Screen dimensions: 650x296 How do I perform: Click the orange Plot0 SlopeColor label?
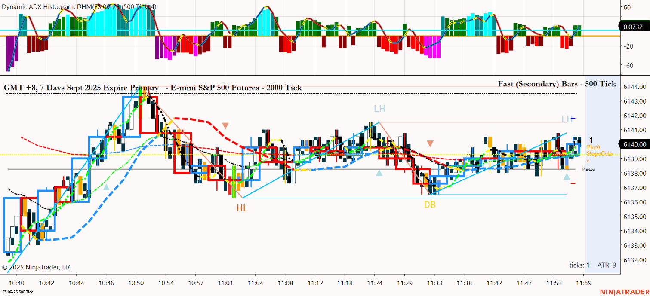point(599,154)
